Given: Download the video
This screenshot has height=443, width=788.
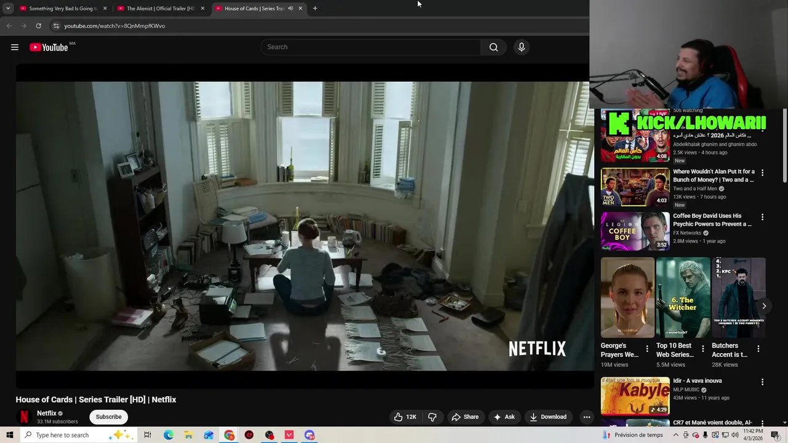Looking at the screenshot, I should point(548,417).
